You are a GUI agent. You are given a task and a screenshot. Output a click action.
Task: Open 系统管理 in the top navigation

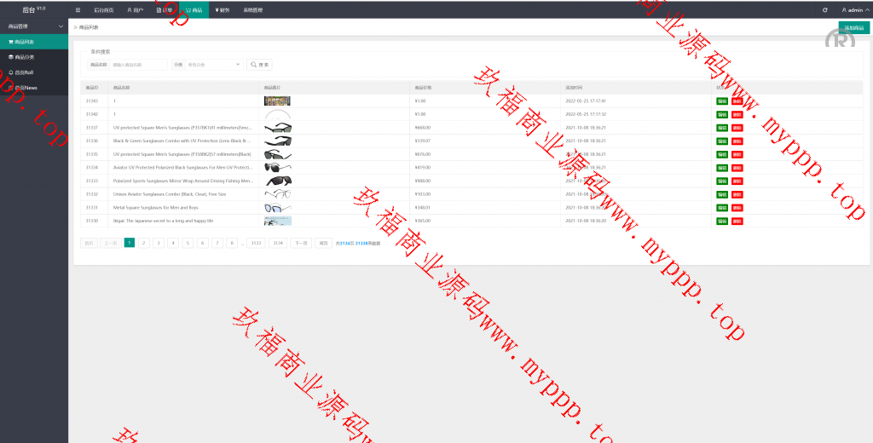[x=253, y=9]
